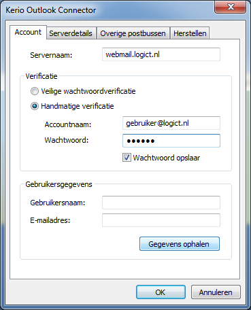
Task: Click into the Accountnaam field
Action: tap(171, 123)
